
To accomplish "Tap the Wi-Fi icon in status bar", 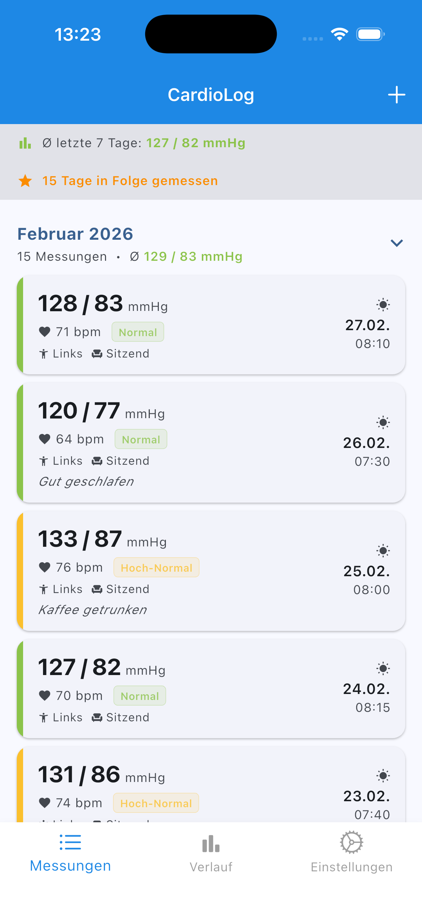I will (339, 34).
